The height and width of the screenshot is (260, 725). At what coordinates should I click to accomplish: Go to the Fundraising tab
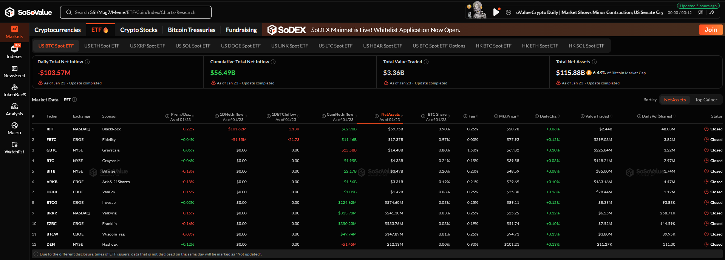click(x=241, y=30)
